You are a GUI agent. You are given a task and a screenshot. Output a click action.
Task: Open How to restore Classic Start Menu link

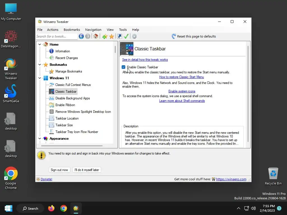(x=182, y=77)
